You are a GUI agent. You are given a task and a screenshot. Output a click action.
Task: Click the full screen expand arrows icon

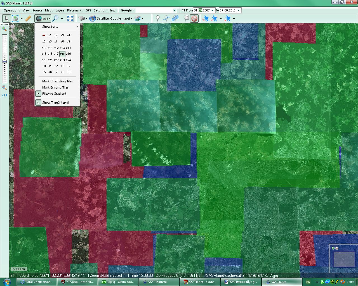[70, 18]
